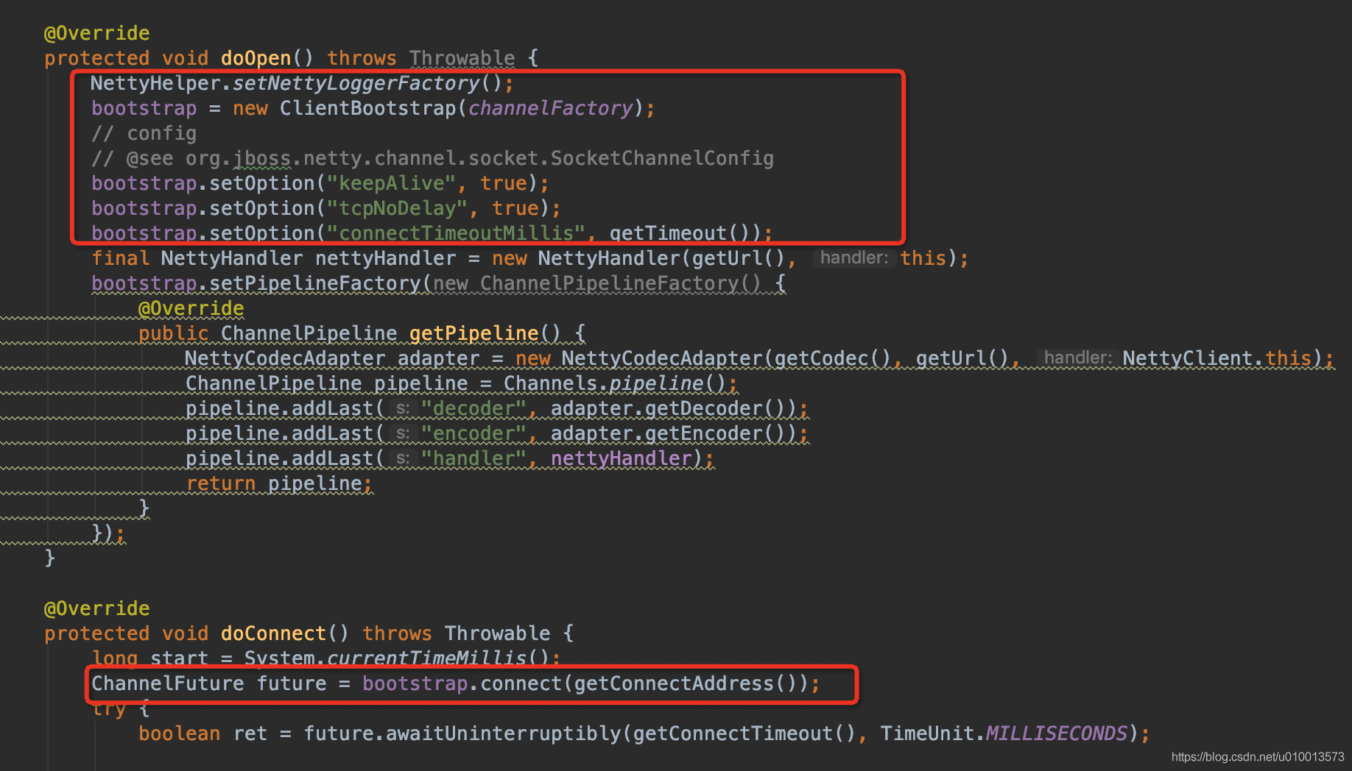Click nettyHandler argument in the addLast call
Viewport: 1352px width, 771px height.
(x=621, y=458)
